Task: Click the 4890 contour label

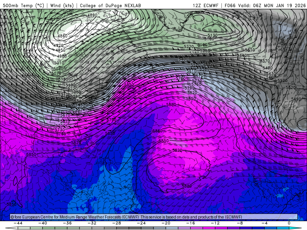Action: point(92,15)
